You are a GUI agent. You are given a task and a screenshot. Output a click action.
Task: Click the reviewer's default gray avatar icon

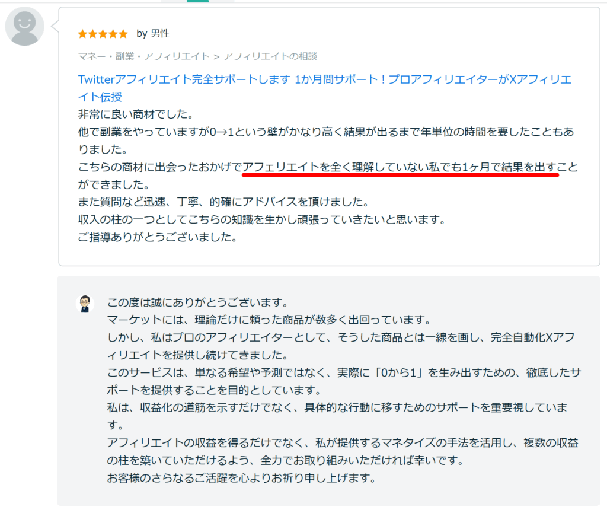pyautogui.click(x=24, y=28)
